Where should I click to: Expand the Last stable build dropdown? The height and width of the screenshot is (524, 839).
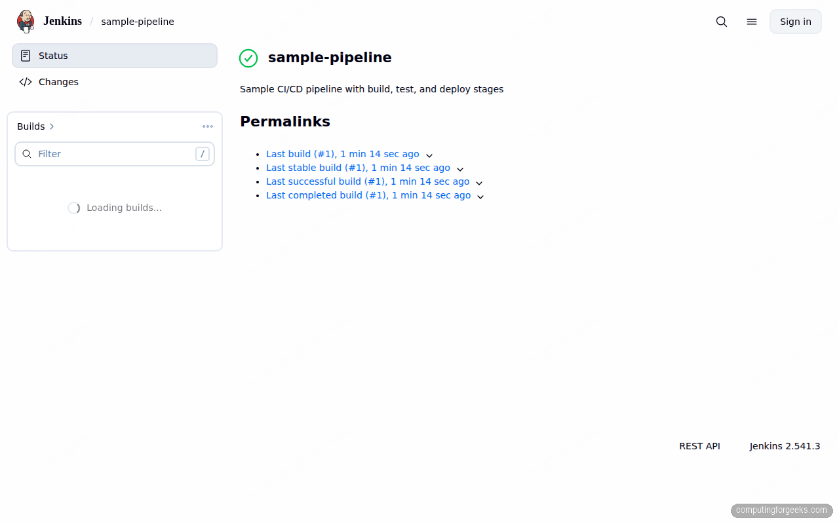tap(460, 169)
